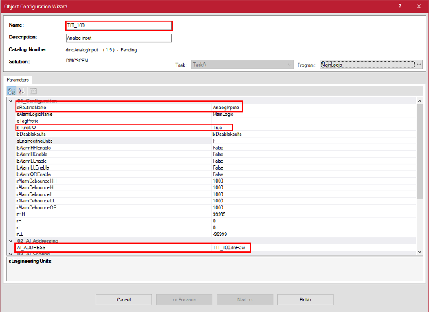The image size is (429, 313).
Task: Select the AI_ADDRESS value TIT_100:I.InRaw
Action: coord(230,247)
